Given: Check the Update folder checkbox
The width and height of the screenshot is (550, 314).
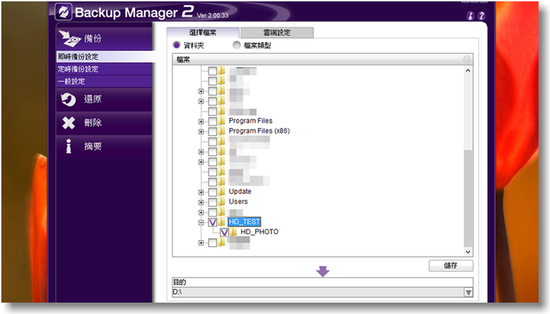Looking at the screenshot, I should (x=212, y=192).
